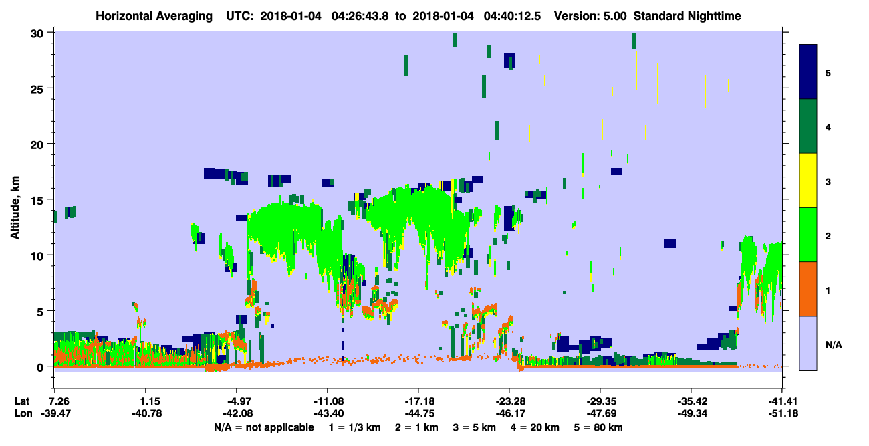Click the dark blue color bar segment 5
This screenshot has width=869, height=446.
(808, 72)
